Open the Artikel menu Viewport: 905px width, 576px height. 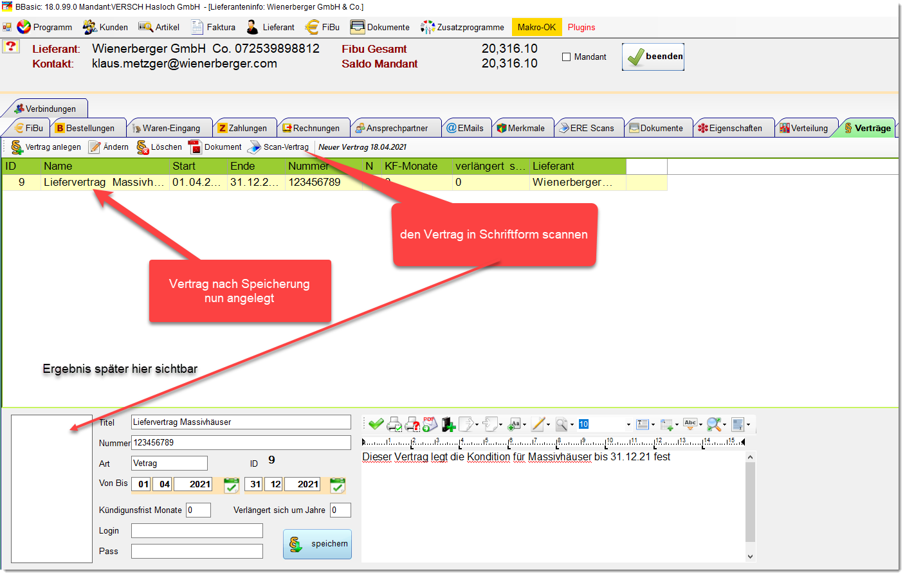click(159, 27)
